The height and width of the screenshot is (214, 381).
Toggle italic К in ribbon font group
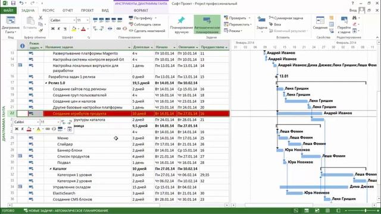[x=59, y=29]
